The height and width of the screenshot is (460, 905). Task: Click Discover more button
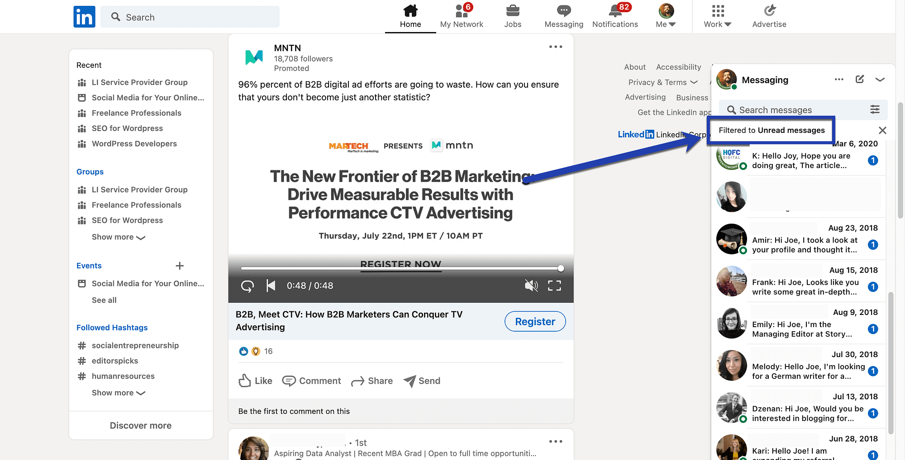coord(141,426)
